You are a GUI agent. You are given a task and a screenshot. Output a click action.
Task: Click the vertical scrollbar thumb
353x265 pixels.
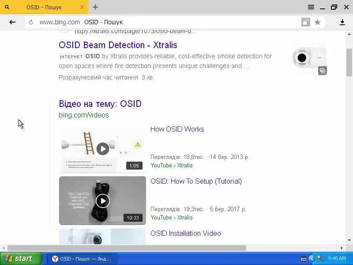(x=349, y=62)
